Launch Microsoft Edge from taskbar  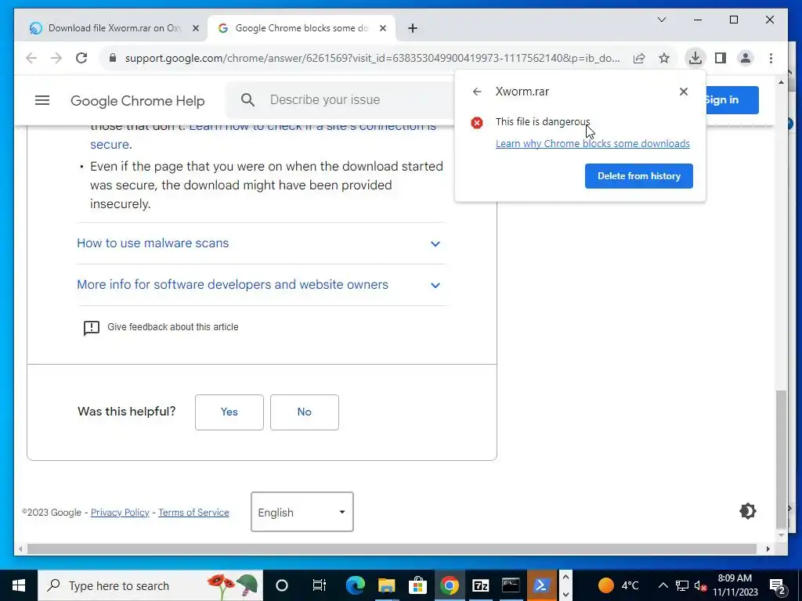click(356, 585)
